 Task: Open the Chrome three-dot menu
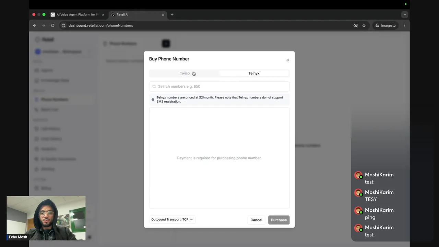click(x=404, y=25)
